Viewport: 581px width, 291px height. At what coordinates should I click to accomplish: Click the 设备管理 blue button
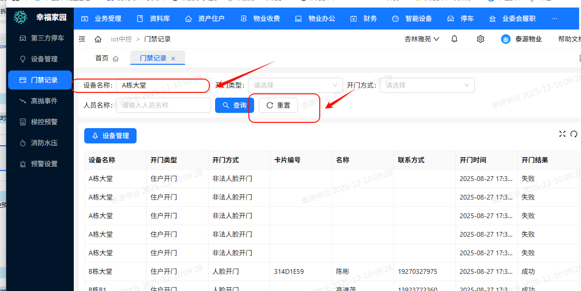click(x=110, y=136)
